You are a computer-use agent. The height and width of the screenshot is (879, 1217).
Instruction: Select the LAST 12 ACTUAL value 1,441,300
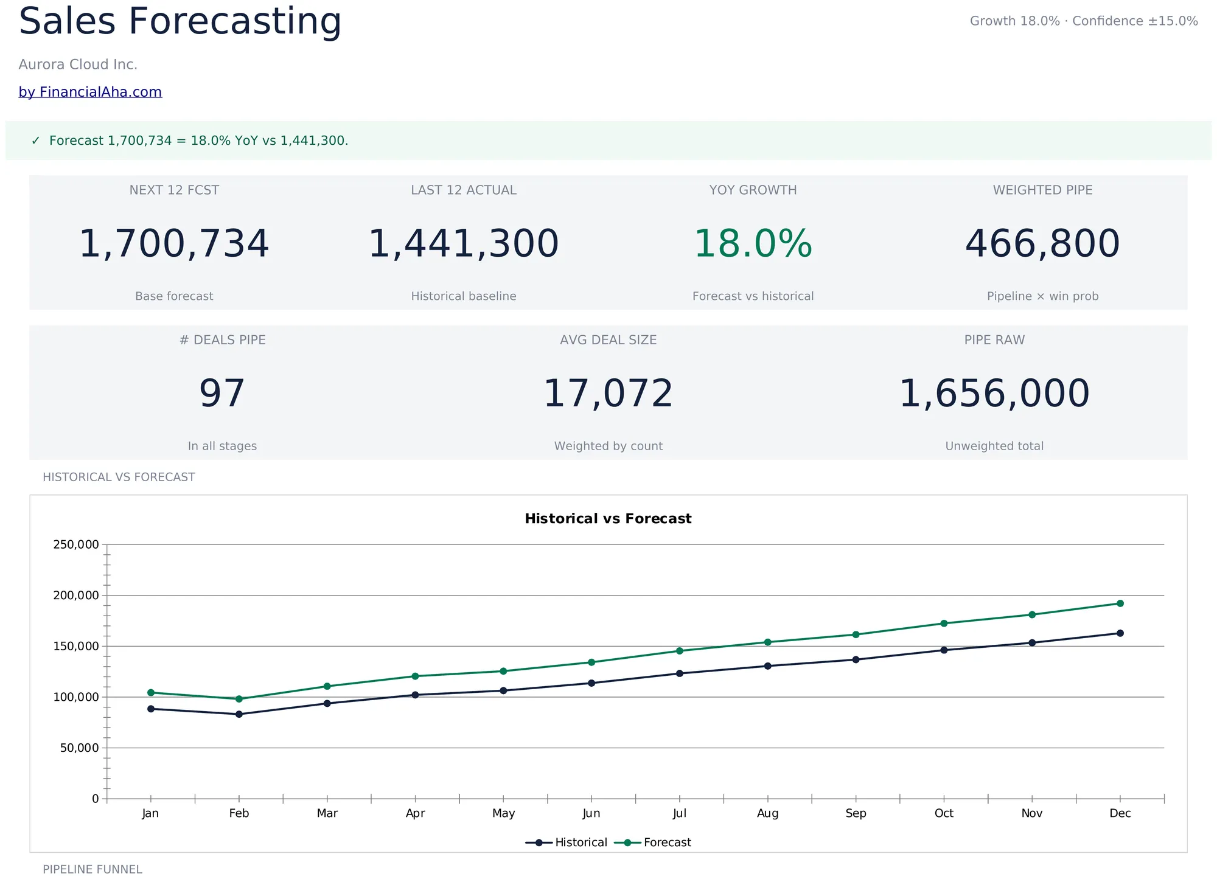[464, 243]
